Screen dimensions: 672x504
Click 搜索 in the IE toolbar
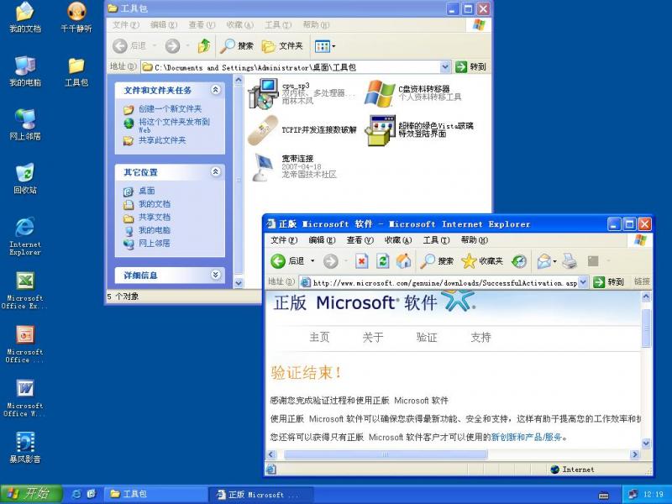click(x=436, y=261)
